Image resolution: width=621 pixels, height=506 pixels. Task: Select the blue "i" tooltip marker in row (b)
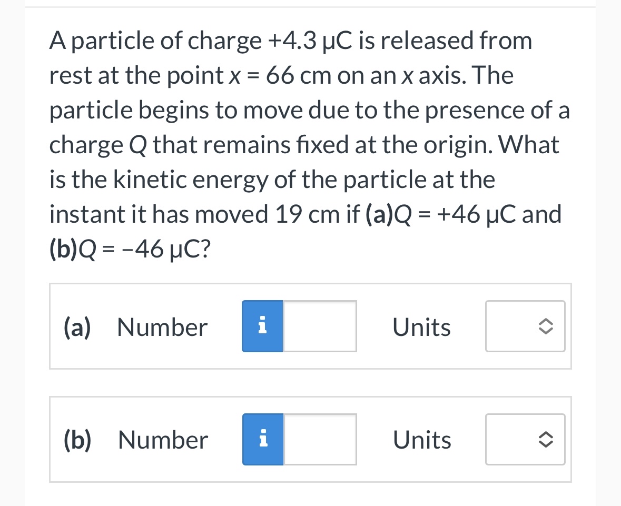tap(262, 439)
